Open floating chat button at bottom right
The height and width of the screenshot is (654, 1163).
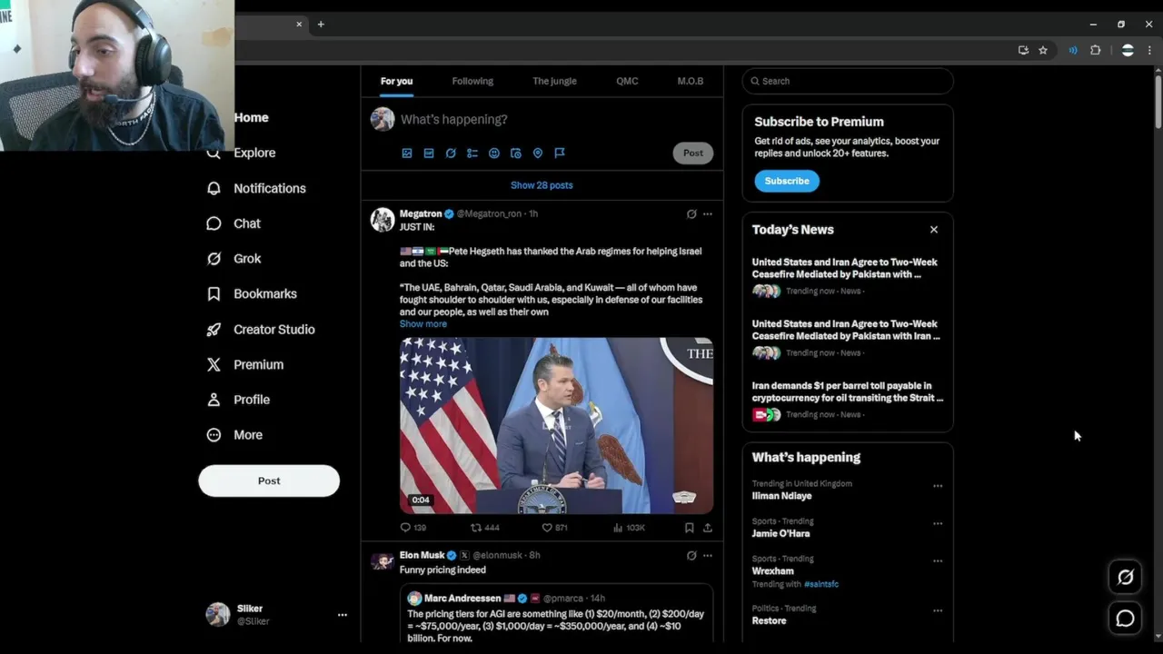point(1125,619)
